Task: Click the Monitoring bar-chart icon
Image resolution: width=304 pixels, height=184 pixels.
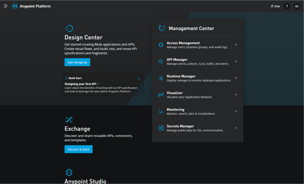Action: [x=161, y=111]
